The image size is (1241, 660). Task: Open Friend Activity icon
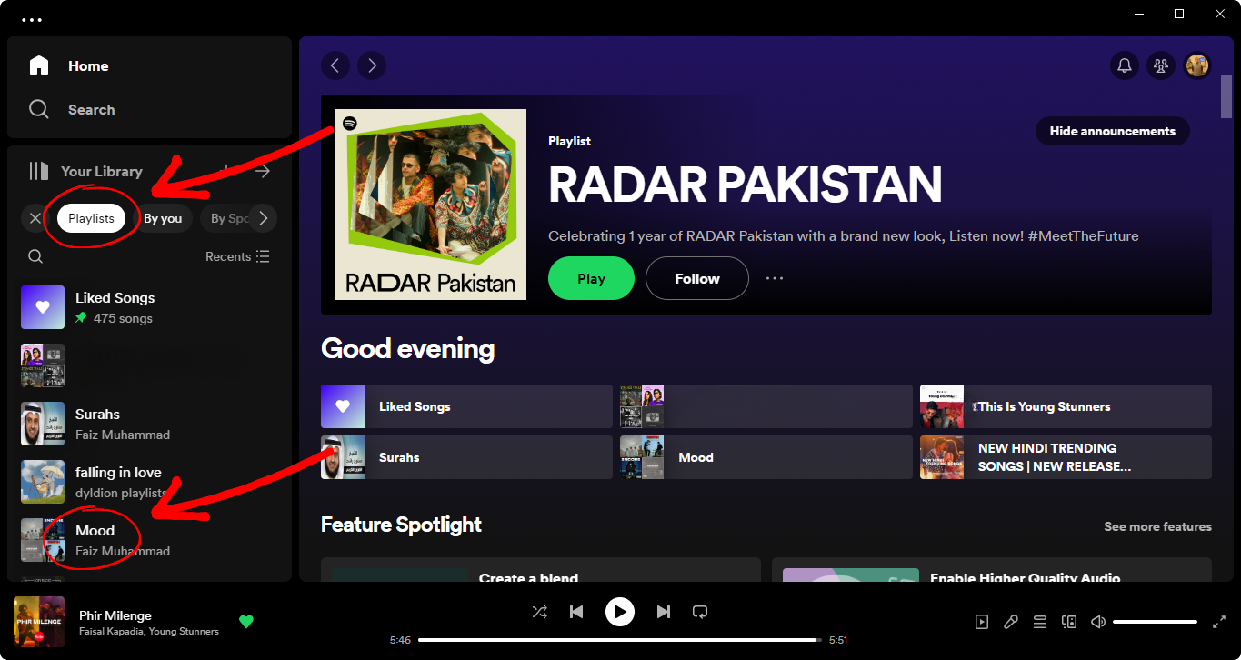tap(1161, 65)
